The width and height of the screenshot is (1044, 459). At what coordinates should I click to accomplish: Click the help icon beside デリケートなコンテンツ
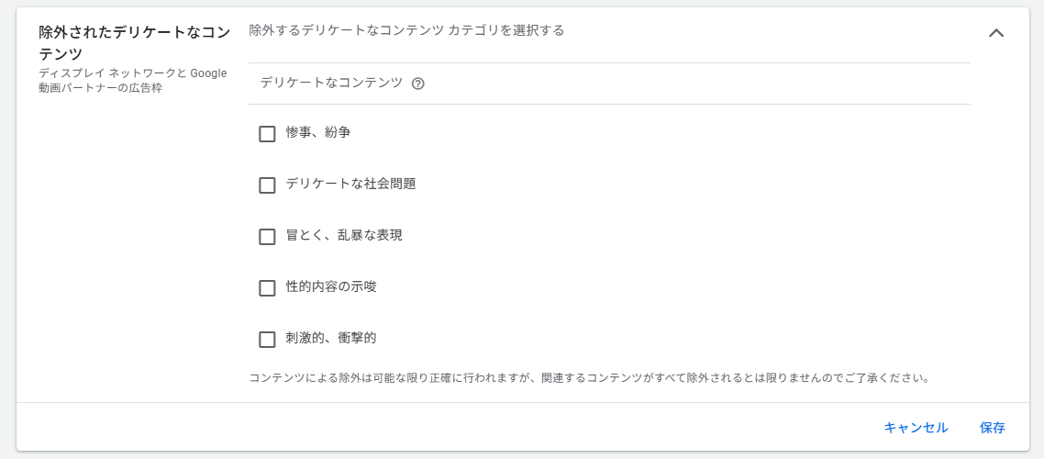coord(418,84)
